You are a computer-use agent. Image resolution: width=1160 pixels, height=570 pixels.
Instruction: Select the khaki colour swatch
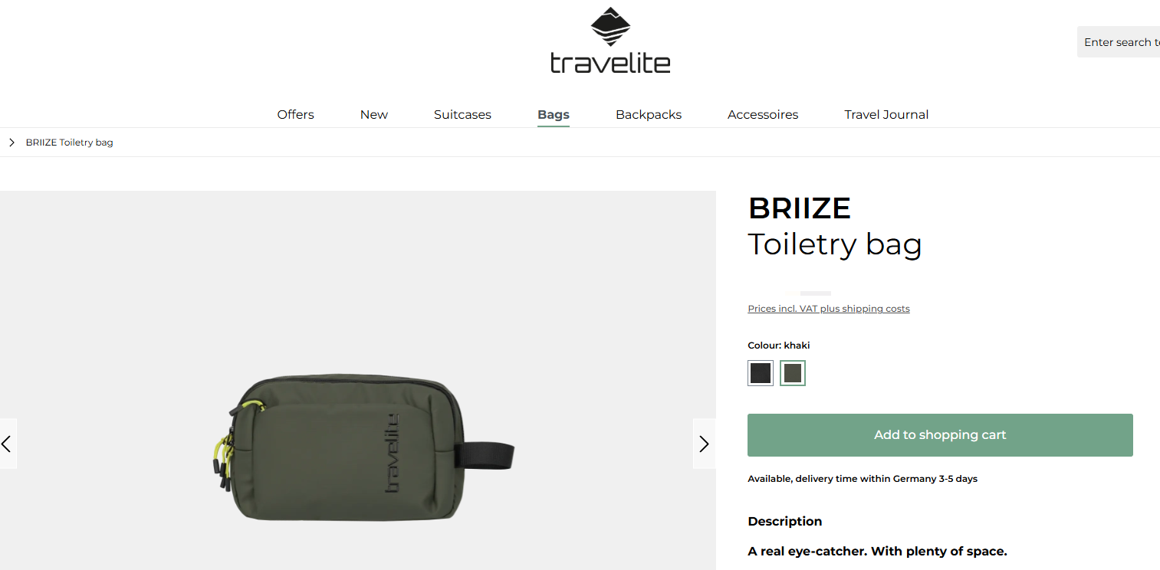793,373
